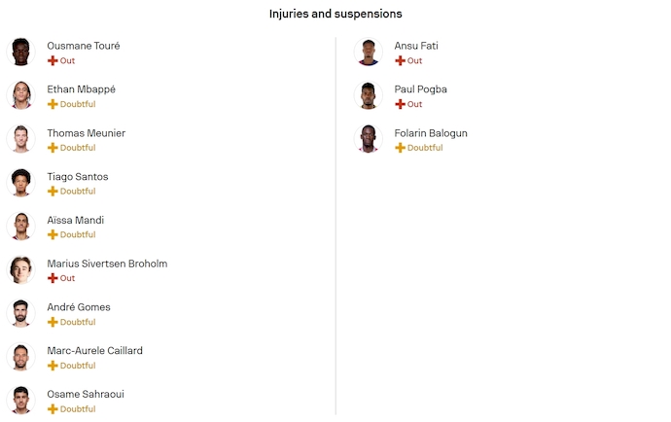Select Tiago Santos's avatar
Viewport: 671px width, 422px height.
[21, 183]
